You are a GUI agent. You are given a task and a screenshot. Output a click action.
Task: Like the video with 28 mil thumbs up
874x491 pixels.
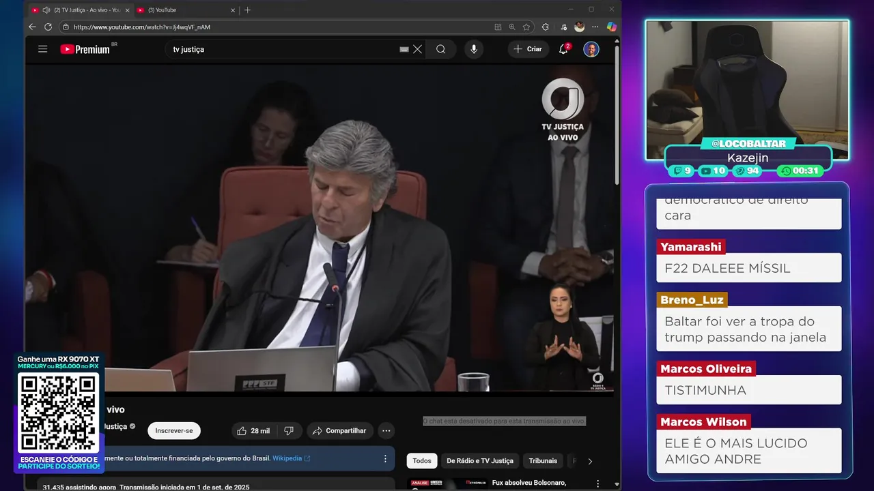click(x=252, y=431)
